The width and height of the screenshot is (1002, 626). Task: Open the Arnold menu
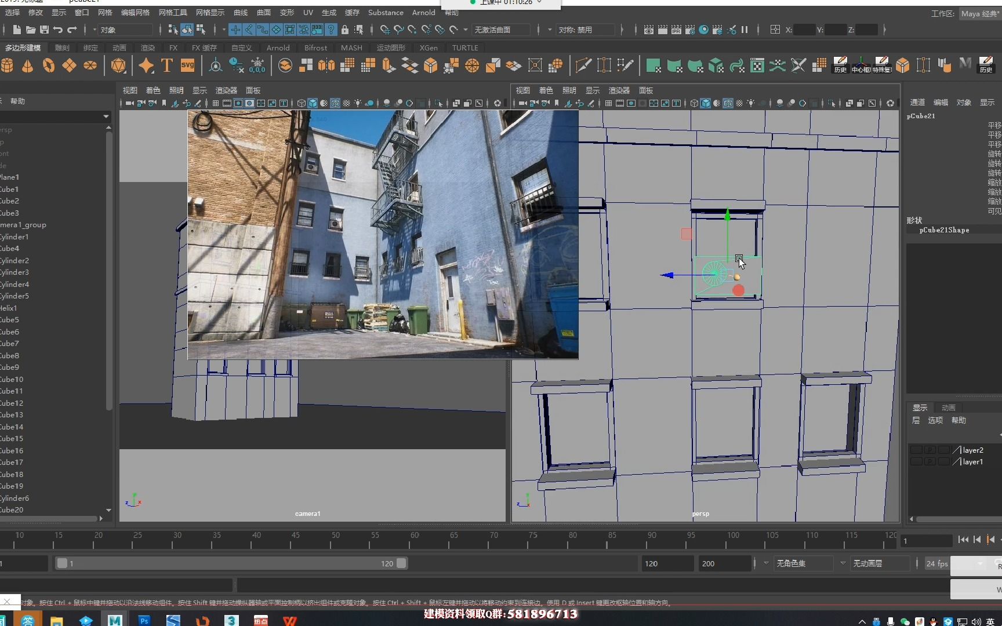tap(423, 12)
